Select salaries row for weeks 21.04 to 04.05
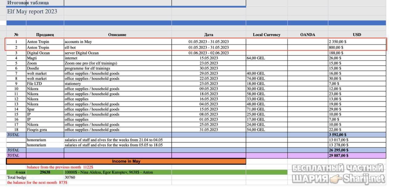The image size is (394, 194). [118, 140]
